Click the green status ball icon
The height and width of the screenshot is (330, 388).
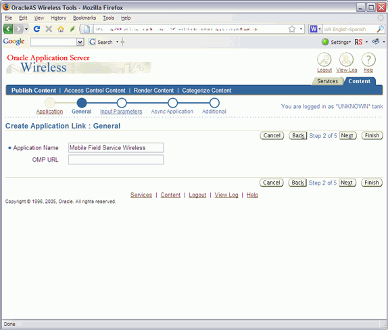[325, 42]
